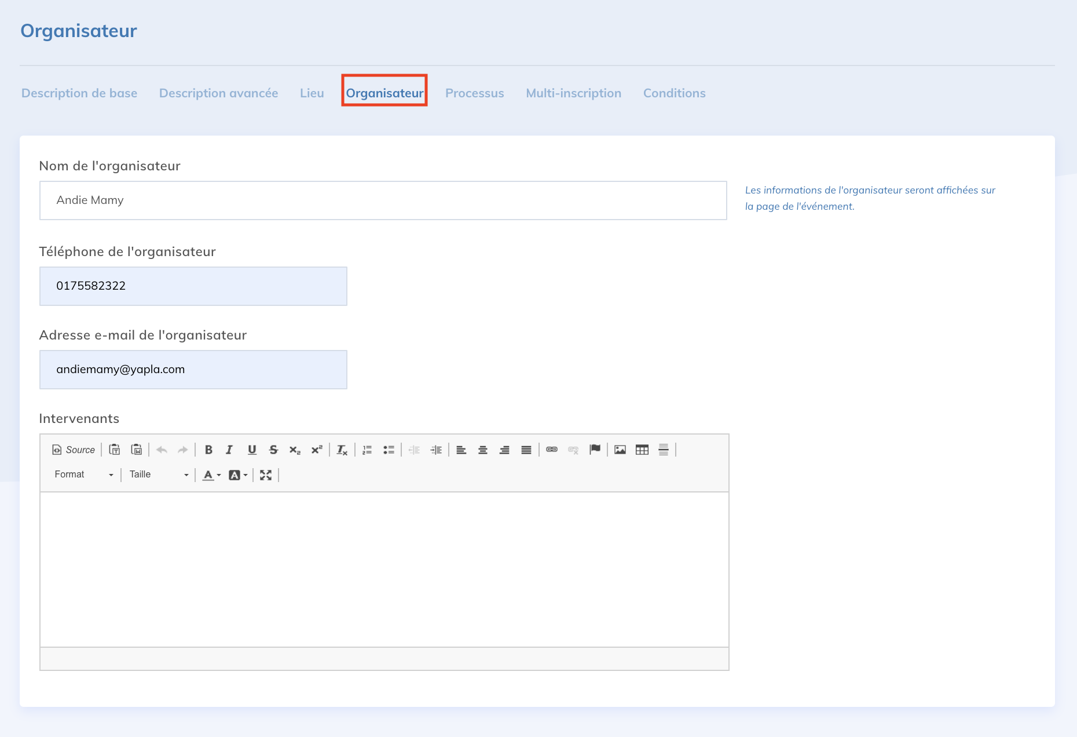Click the underline formatting icon
The image size is (1077, 737).
[252, 450]
